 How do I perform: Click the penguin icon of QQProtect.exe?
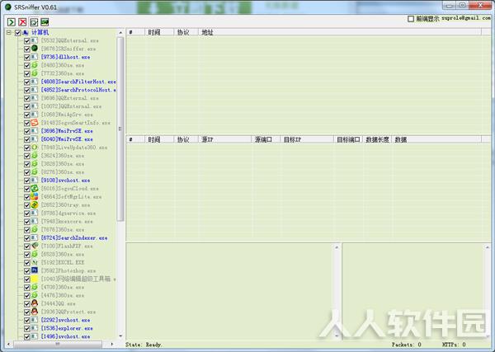click(x=35, y=312)
